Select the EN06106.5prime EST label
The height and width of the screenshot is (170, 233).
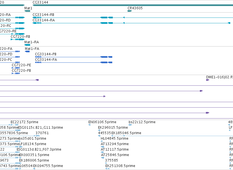point(102,122)
